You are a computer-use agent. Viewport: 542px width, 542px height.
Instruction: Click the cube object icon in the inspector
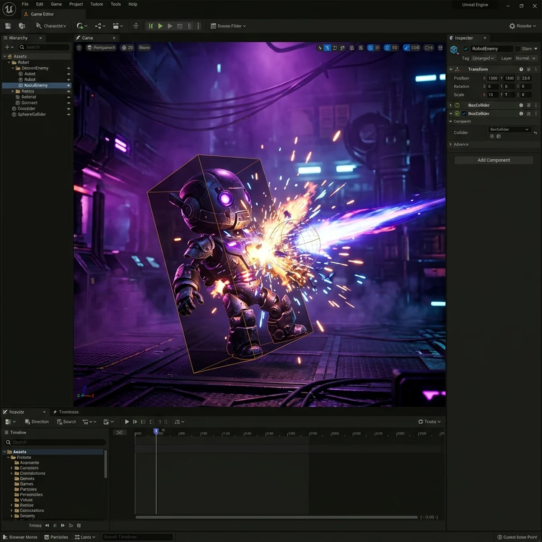(454, 49)
